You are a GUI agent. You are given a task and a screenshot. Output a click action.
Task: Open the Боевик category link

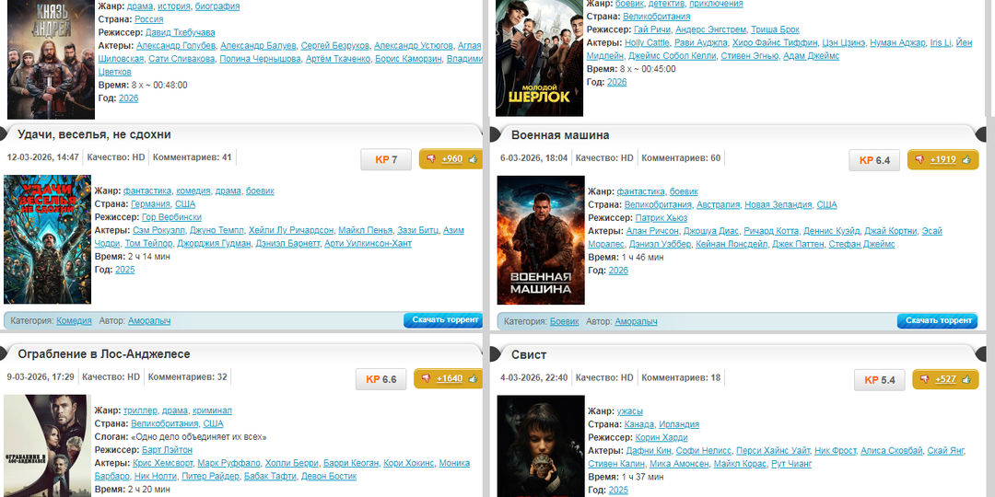point(564,321)
